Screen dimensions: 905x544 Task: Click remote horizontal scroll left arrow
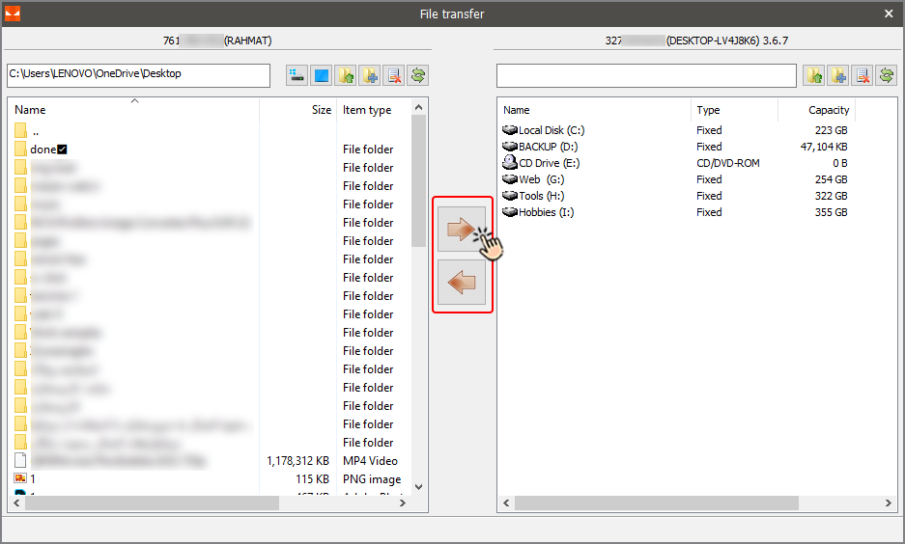click(x=506, y=503)
